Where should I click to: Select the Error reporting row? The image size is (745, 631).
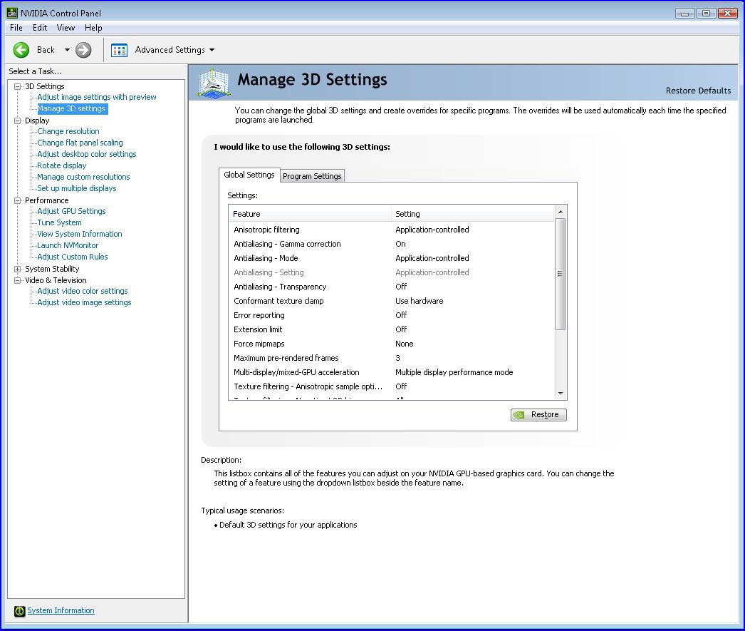(392, 315)
